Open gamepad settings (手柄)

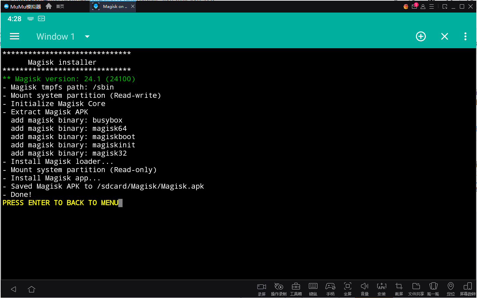pyautogui.click(x=330, y=289)
